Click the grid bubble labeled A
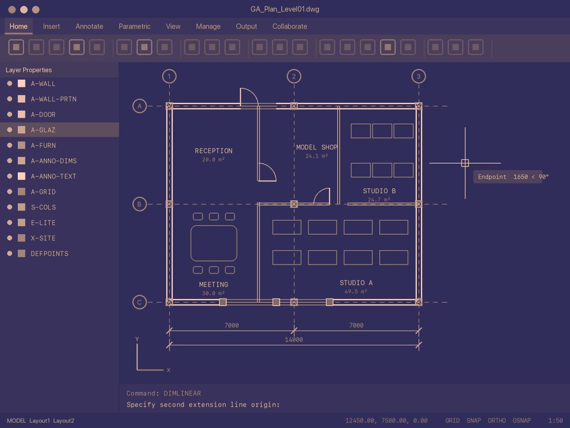 139,106
